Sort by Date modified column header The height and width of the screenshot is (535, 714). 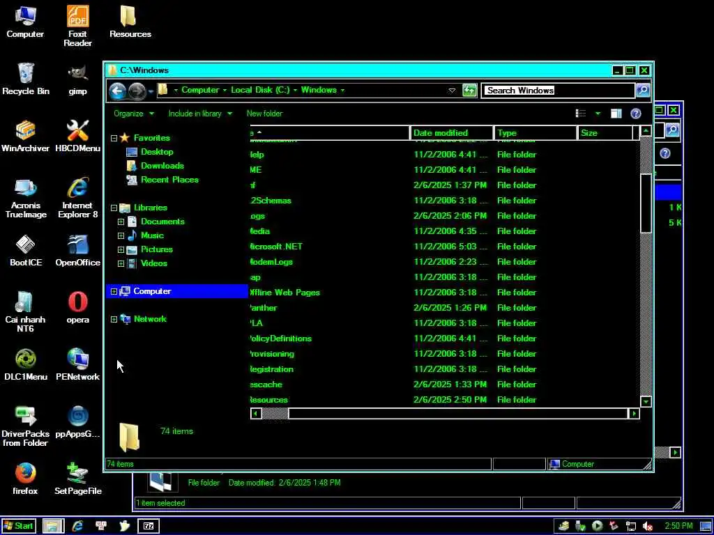pos(451,133)
